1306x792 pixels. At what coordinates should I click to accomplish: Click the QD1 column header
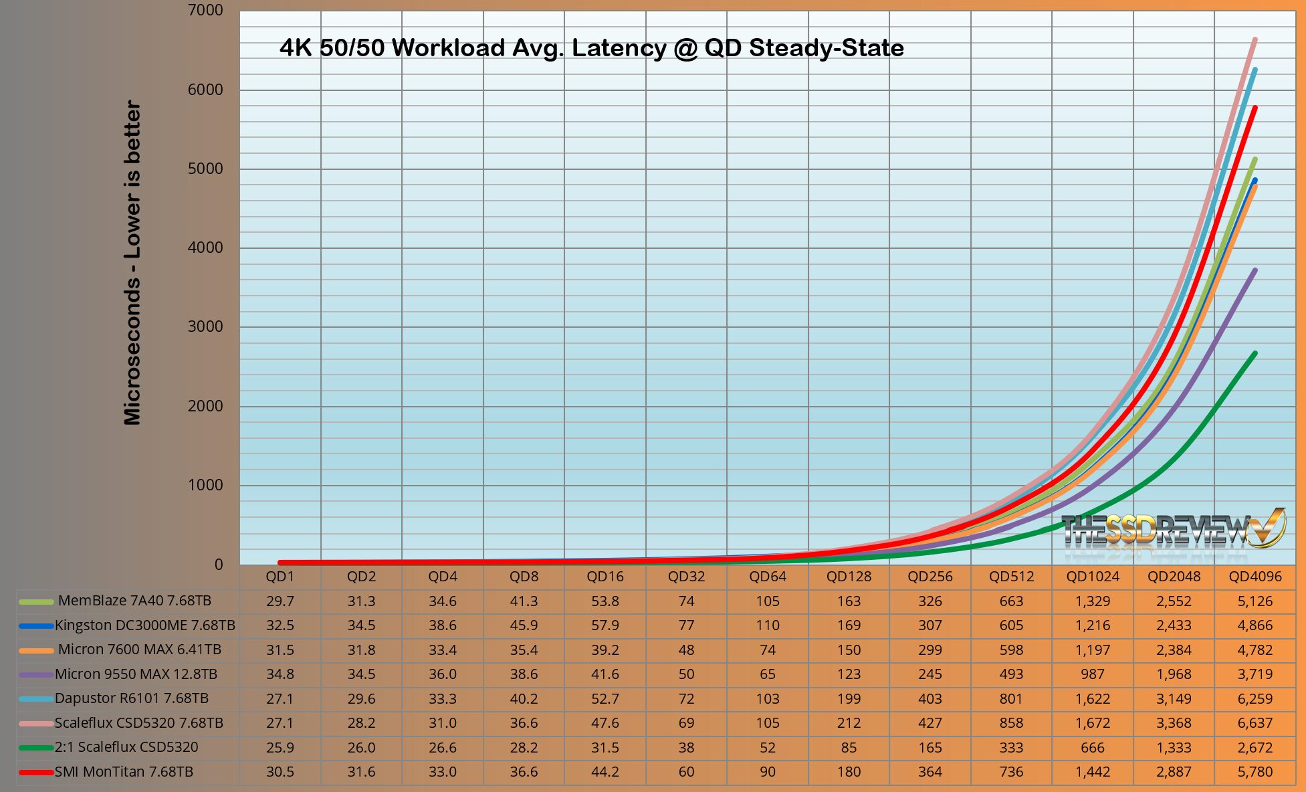click(280, 577)
